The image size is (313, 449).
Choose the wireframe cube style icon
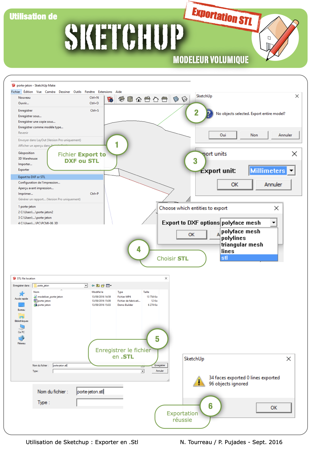[184, 99]
